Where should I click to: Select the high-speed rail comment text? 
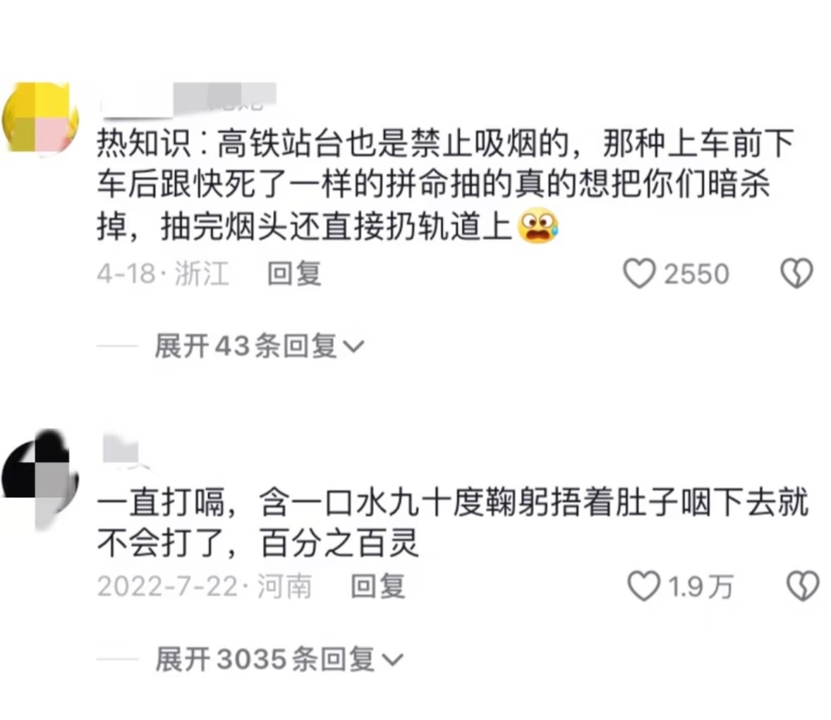coord(445,184)
